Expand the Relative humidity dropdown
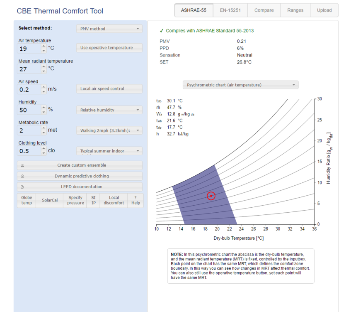Viewport: 351px width, 312px height. point(109,110)
